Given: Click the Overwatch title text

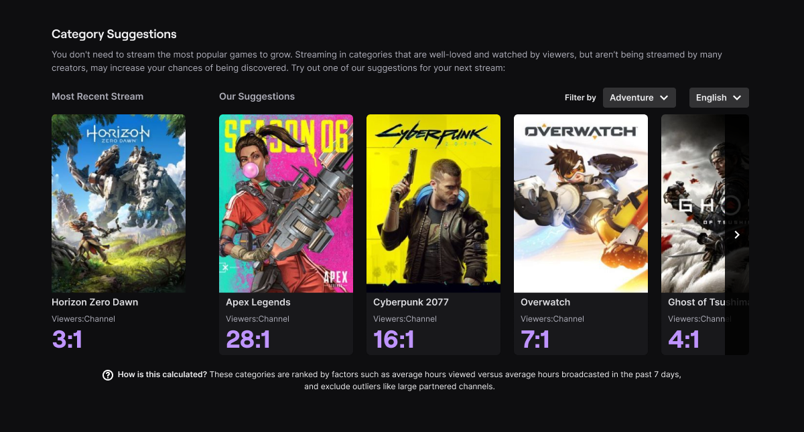Looking at the screenshot, I should tap(545, 302).
